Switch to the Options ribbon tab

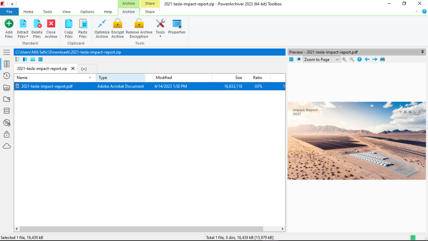pyautogui.click(x=87, y=12)
